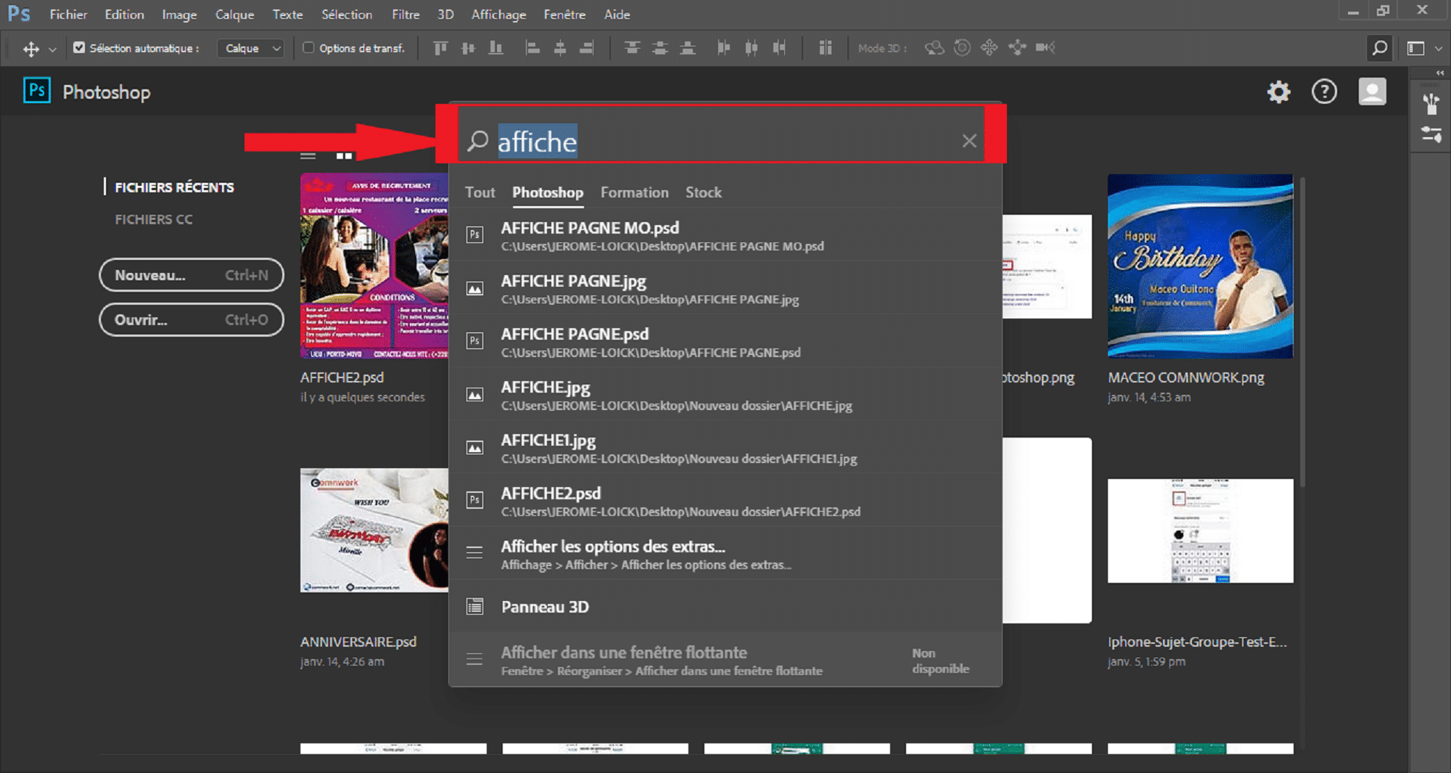Viewport: 1451px width, 773px height.
Task: Open the Fenêtre menu
Action: point(564,15)
